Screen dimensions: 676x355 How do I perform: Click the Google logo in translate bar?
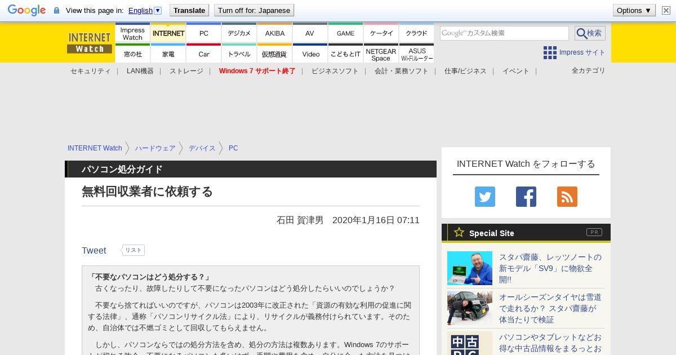coord(26,11)
